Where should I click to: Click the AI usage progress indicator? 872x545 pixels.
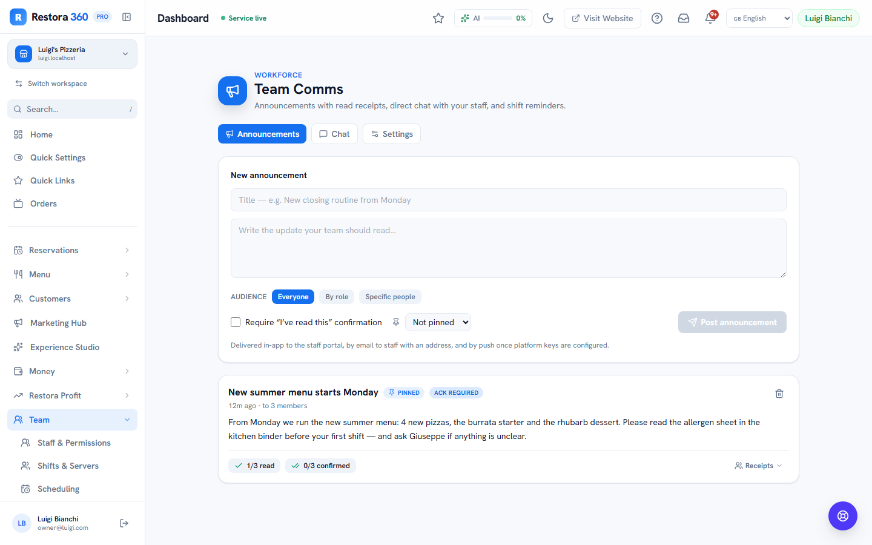click(x=493, y=18)
